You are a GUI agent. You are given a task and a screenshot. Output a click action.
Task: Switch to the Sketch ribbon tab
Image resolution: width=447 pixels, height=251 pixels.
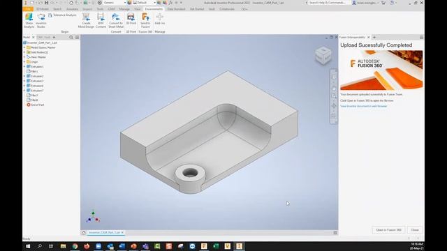tap(57, 9)
